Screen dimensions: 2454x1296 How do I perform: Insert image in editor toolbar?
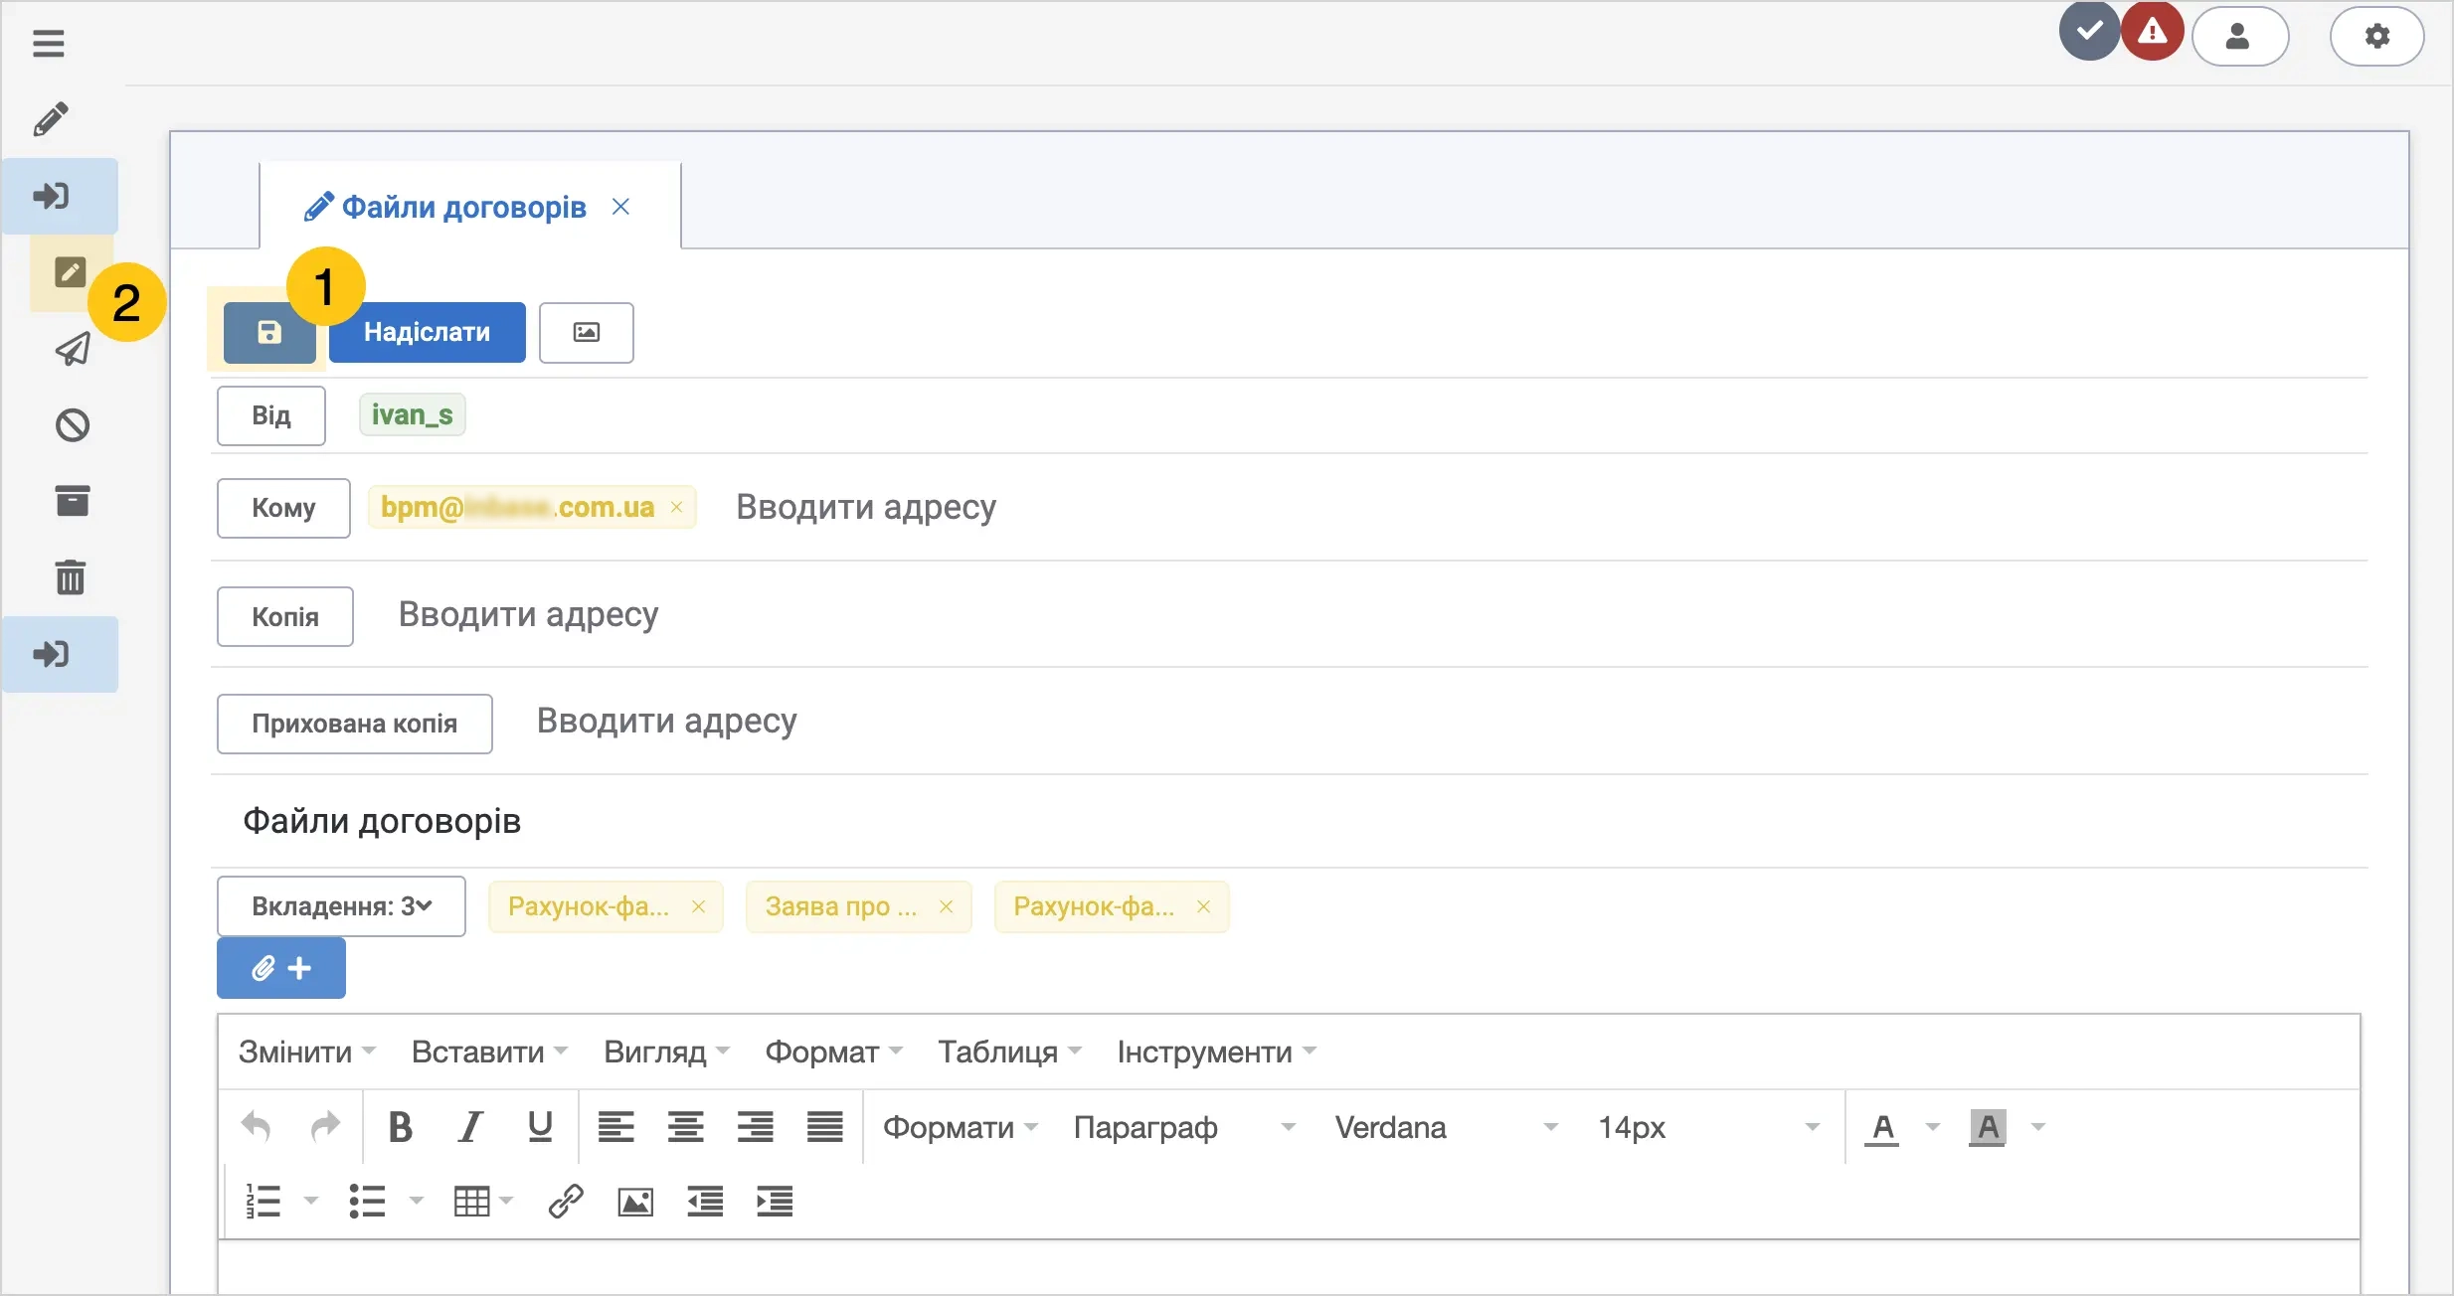click(635, 1202)
